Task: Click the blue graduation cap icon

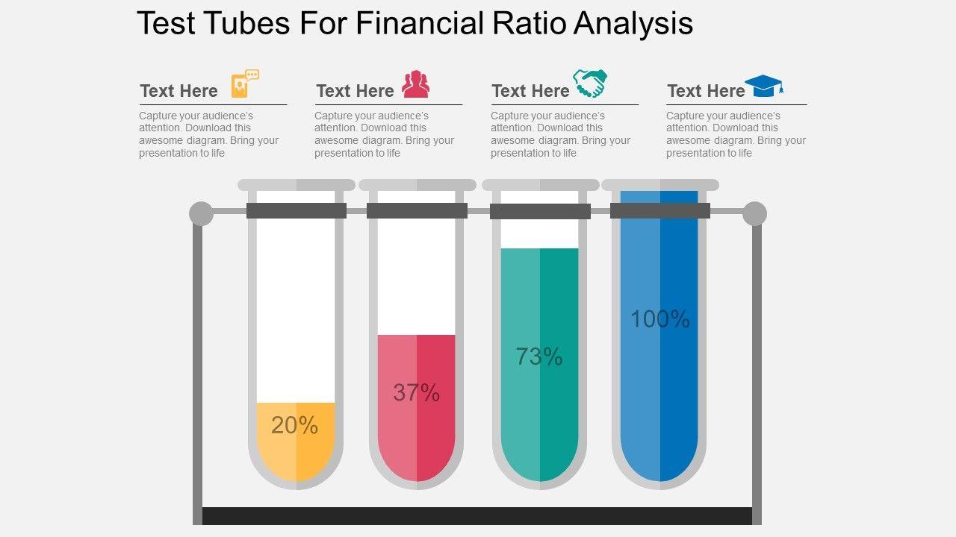Action: pos(763,86)
